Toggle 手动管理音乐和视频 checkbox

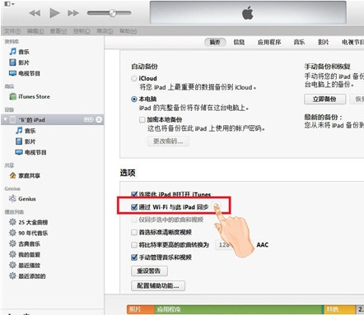point(134,257)
